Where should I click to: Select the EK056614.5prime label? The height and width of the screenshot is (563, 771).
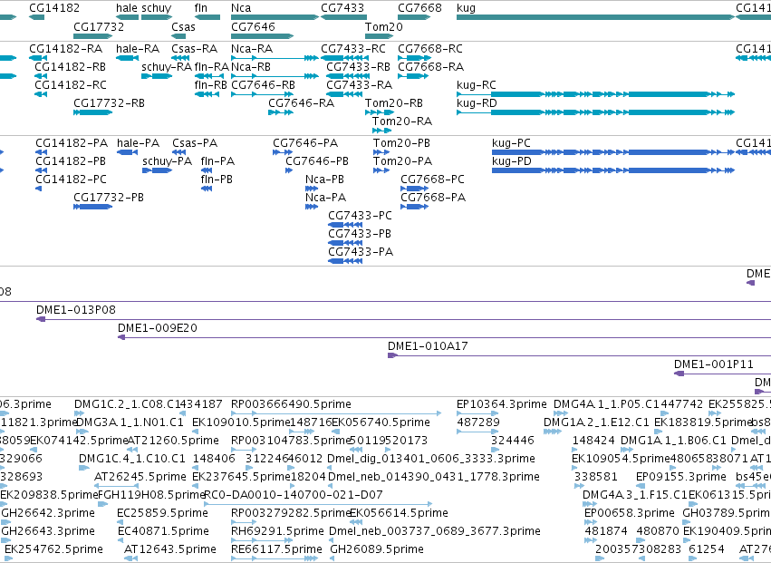tap(400, 513)
